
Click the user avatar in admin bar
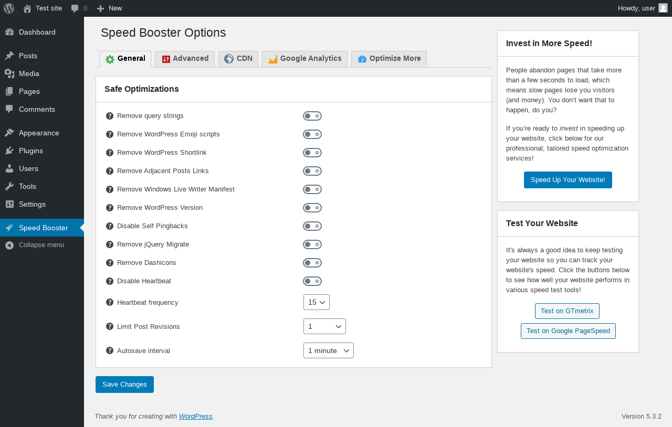click(663, 8)
